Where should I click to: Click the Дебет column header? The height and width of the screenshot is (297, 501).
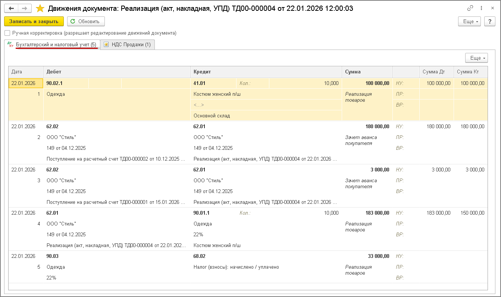[x=117, y=72]
